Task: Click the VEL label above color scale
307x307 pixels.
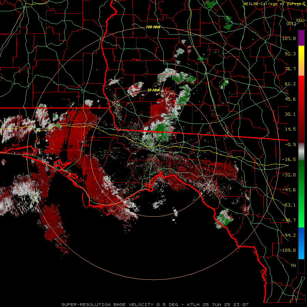Action: [300, 20]
